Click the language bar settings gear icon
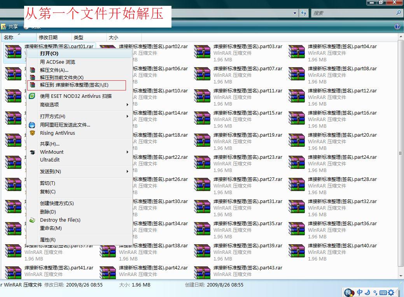The image size is (404, 297). pyautogui.click(x=391, y=293)
